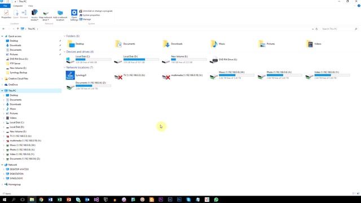Select New Volume (E:) in the main pane
Viewport: 361px width, 203px height.
pos(184,59)
